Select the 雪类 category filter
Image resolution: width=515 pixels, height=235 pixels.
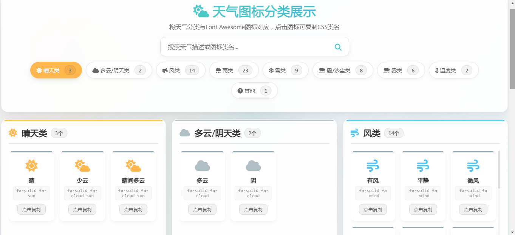point(285,70)
